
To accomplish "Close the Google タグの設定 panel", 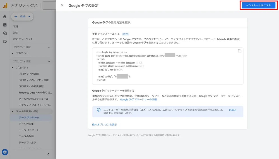I will point(62,5).
